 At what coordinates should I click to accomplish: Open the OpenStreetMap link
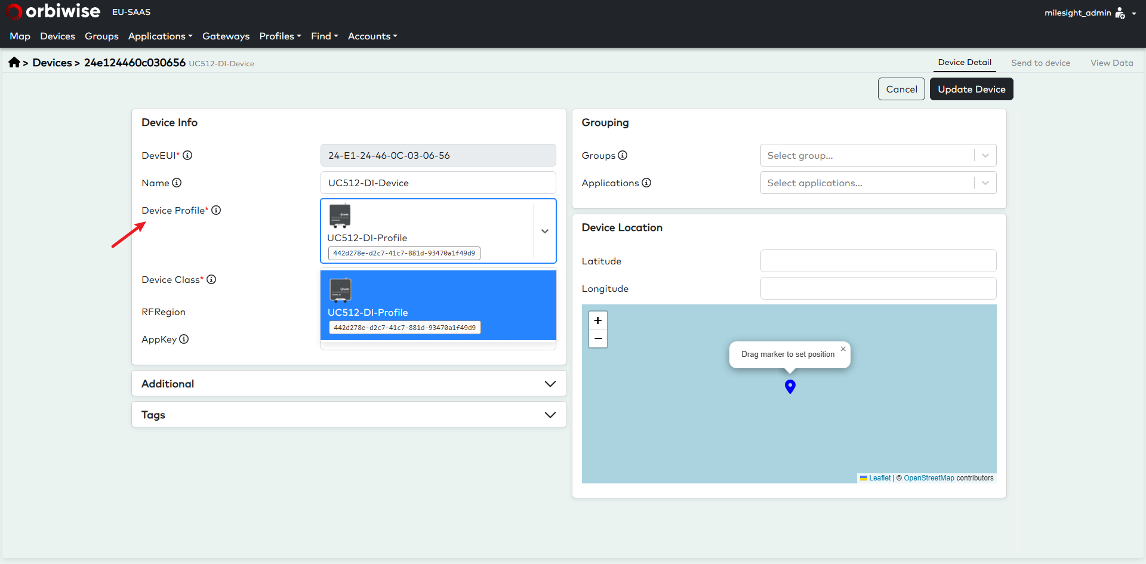tap(929, 478)
